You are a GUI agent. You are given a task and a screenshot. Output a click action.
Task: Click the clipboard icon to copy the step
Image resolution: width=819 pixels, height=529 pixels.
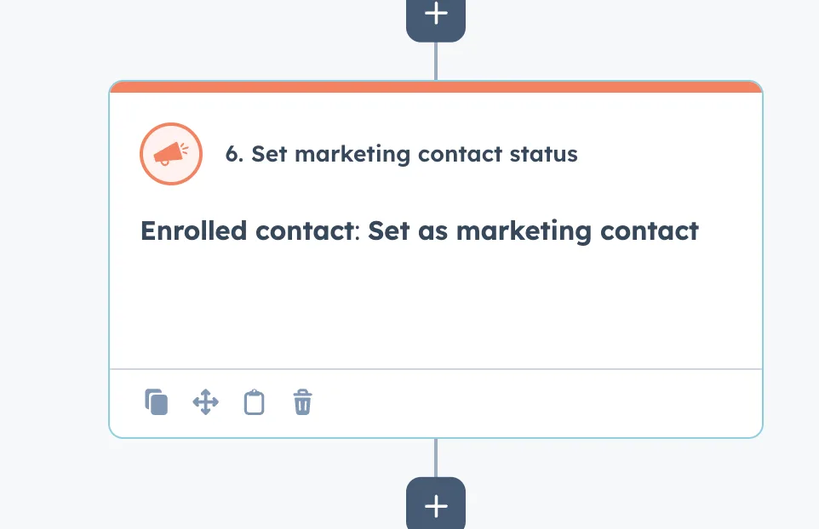point(254,401)
